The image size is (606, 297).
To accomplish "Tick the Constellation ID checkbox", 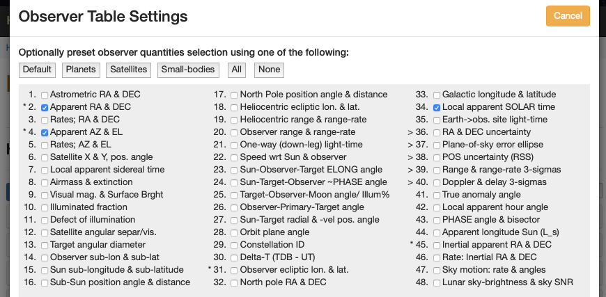I will point(234,246).
